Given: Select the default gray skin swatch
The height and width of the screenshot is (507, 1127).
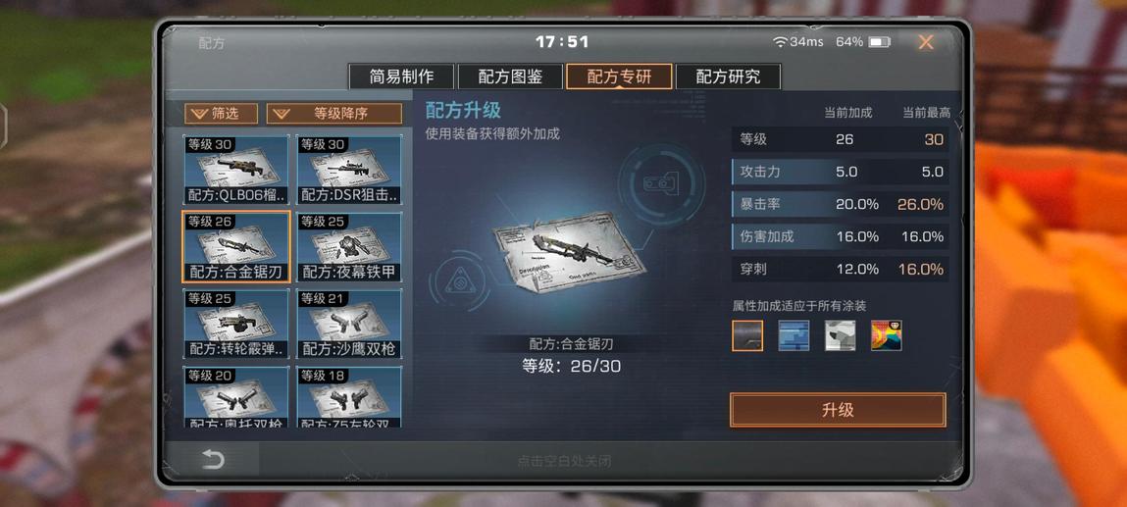Looking at the screenshot, I should [x=747, y=335].
